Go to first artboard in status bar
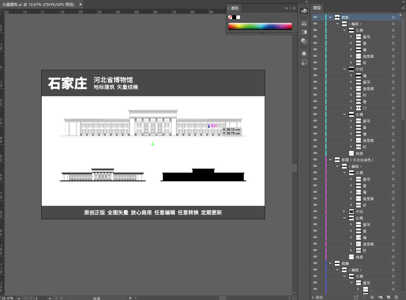Screen dimensions: 406x300 (26, 298)
